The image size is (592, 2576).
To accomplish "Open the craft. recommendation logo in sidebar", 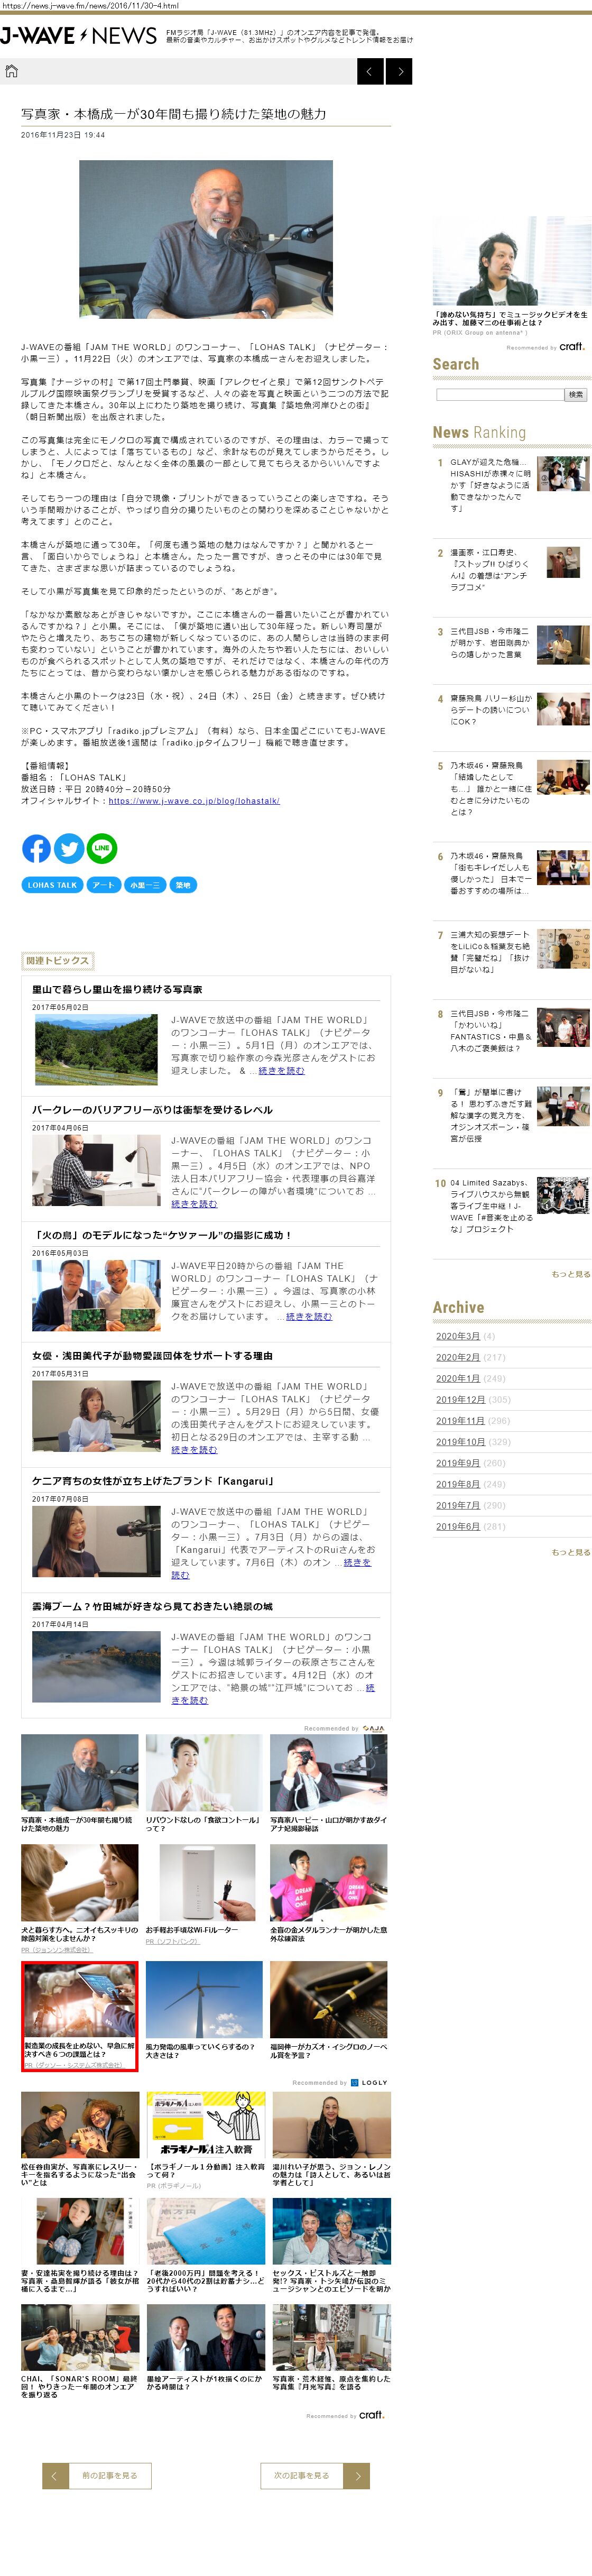I will pyautogui.click(x=572, y=346).
